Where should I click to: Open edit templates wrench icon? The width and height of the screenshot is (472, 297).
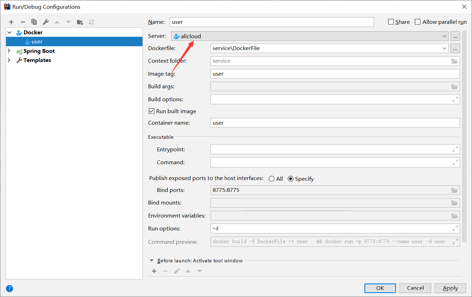pos(46,22)
